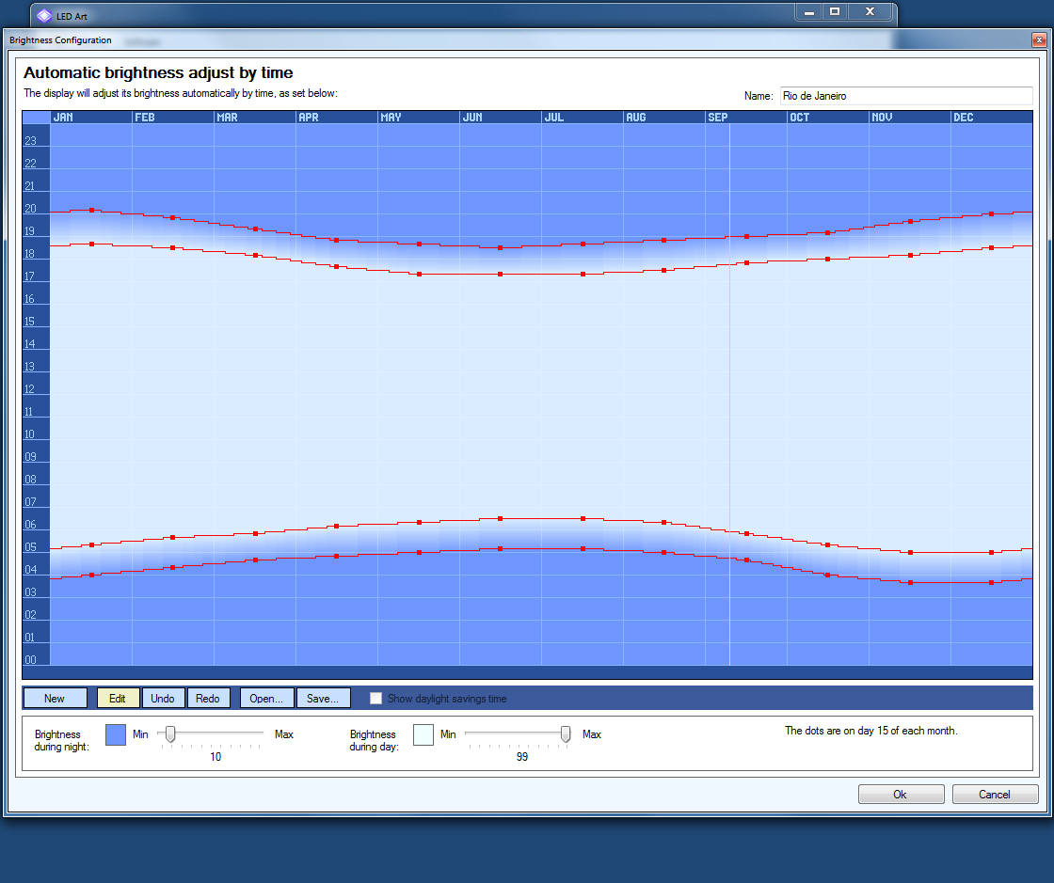Close the Brightness Configuration dialog

click(x=1038, y=40)
